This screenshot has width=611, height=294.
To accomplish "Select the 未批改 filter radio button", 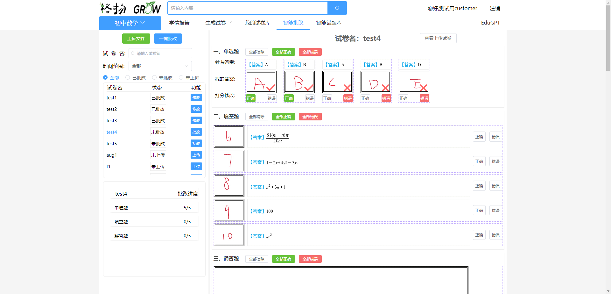I will pos(154,77).
